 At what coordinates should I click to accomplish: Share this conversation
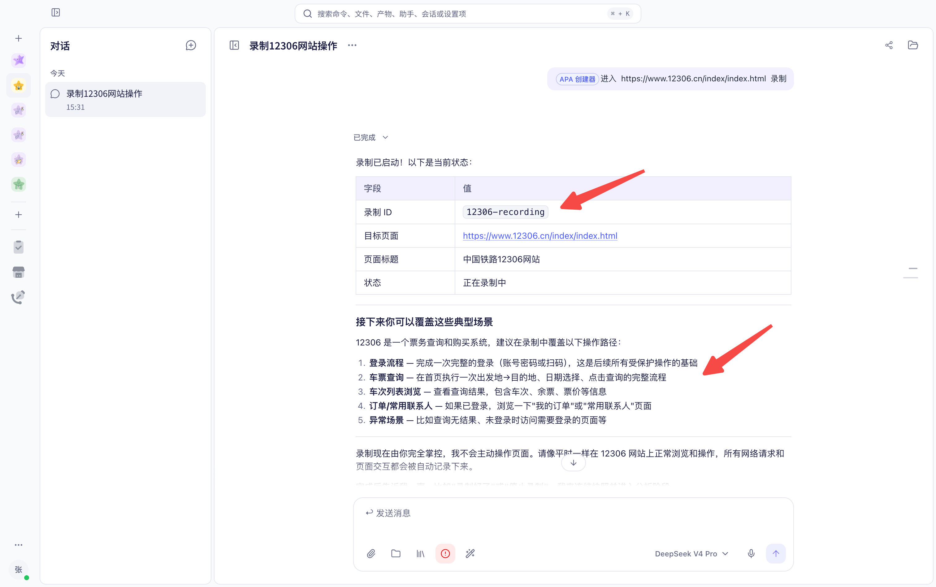tap(889, 45)
